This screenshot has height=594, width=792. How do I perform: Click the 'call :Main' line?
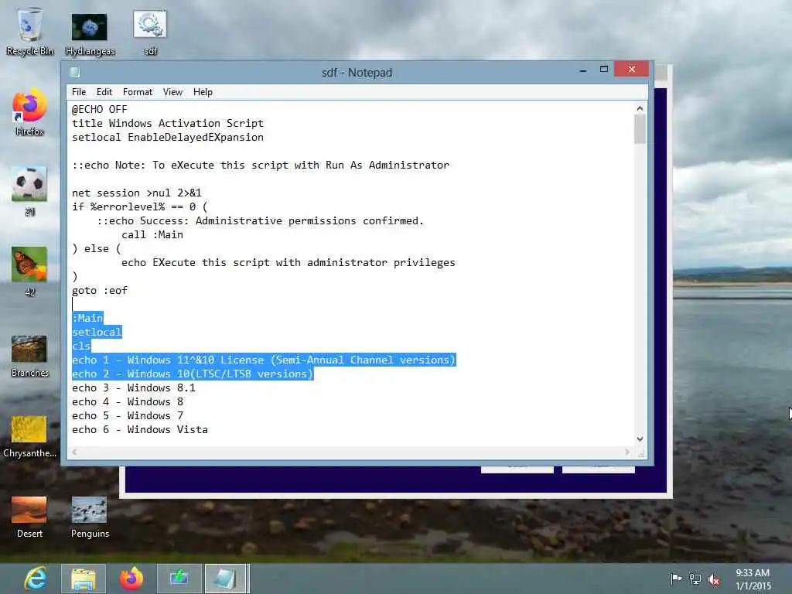pyautogui.click(x=152, y=235)
